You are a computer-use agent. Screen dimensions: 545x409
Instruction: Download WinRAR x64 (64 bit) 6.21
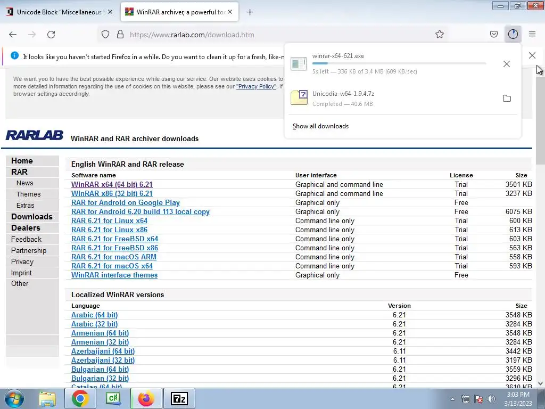112,184
